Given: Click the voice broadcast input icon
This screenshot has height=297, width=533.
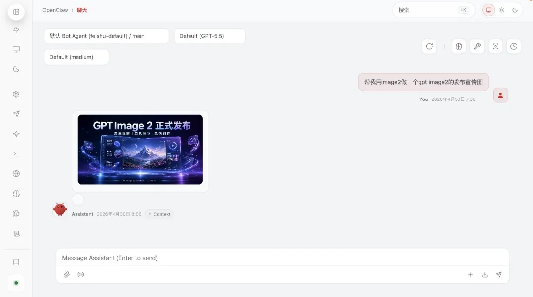Looking at the screenshot, I should 80,275.
